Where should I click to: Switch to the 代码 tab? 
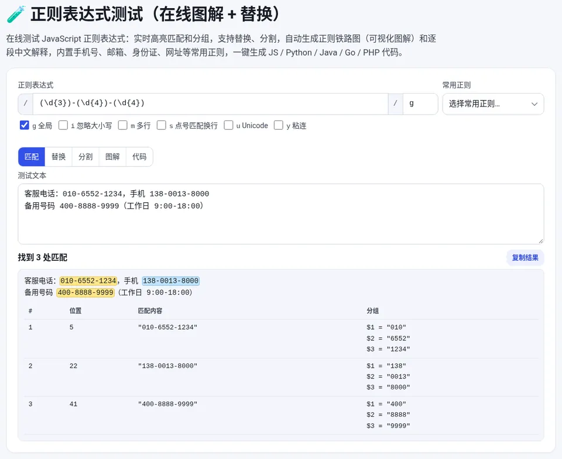139,157
